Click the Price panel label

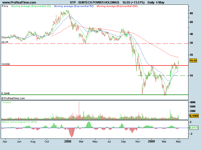(x=5, y=6)
